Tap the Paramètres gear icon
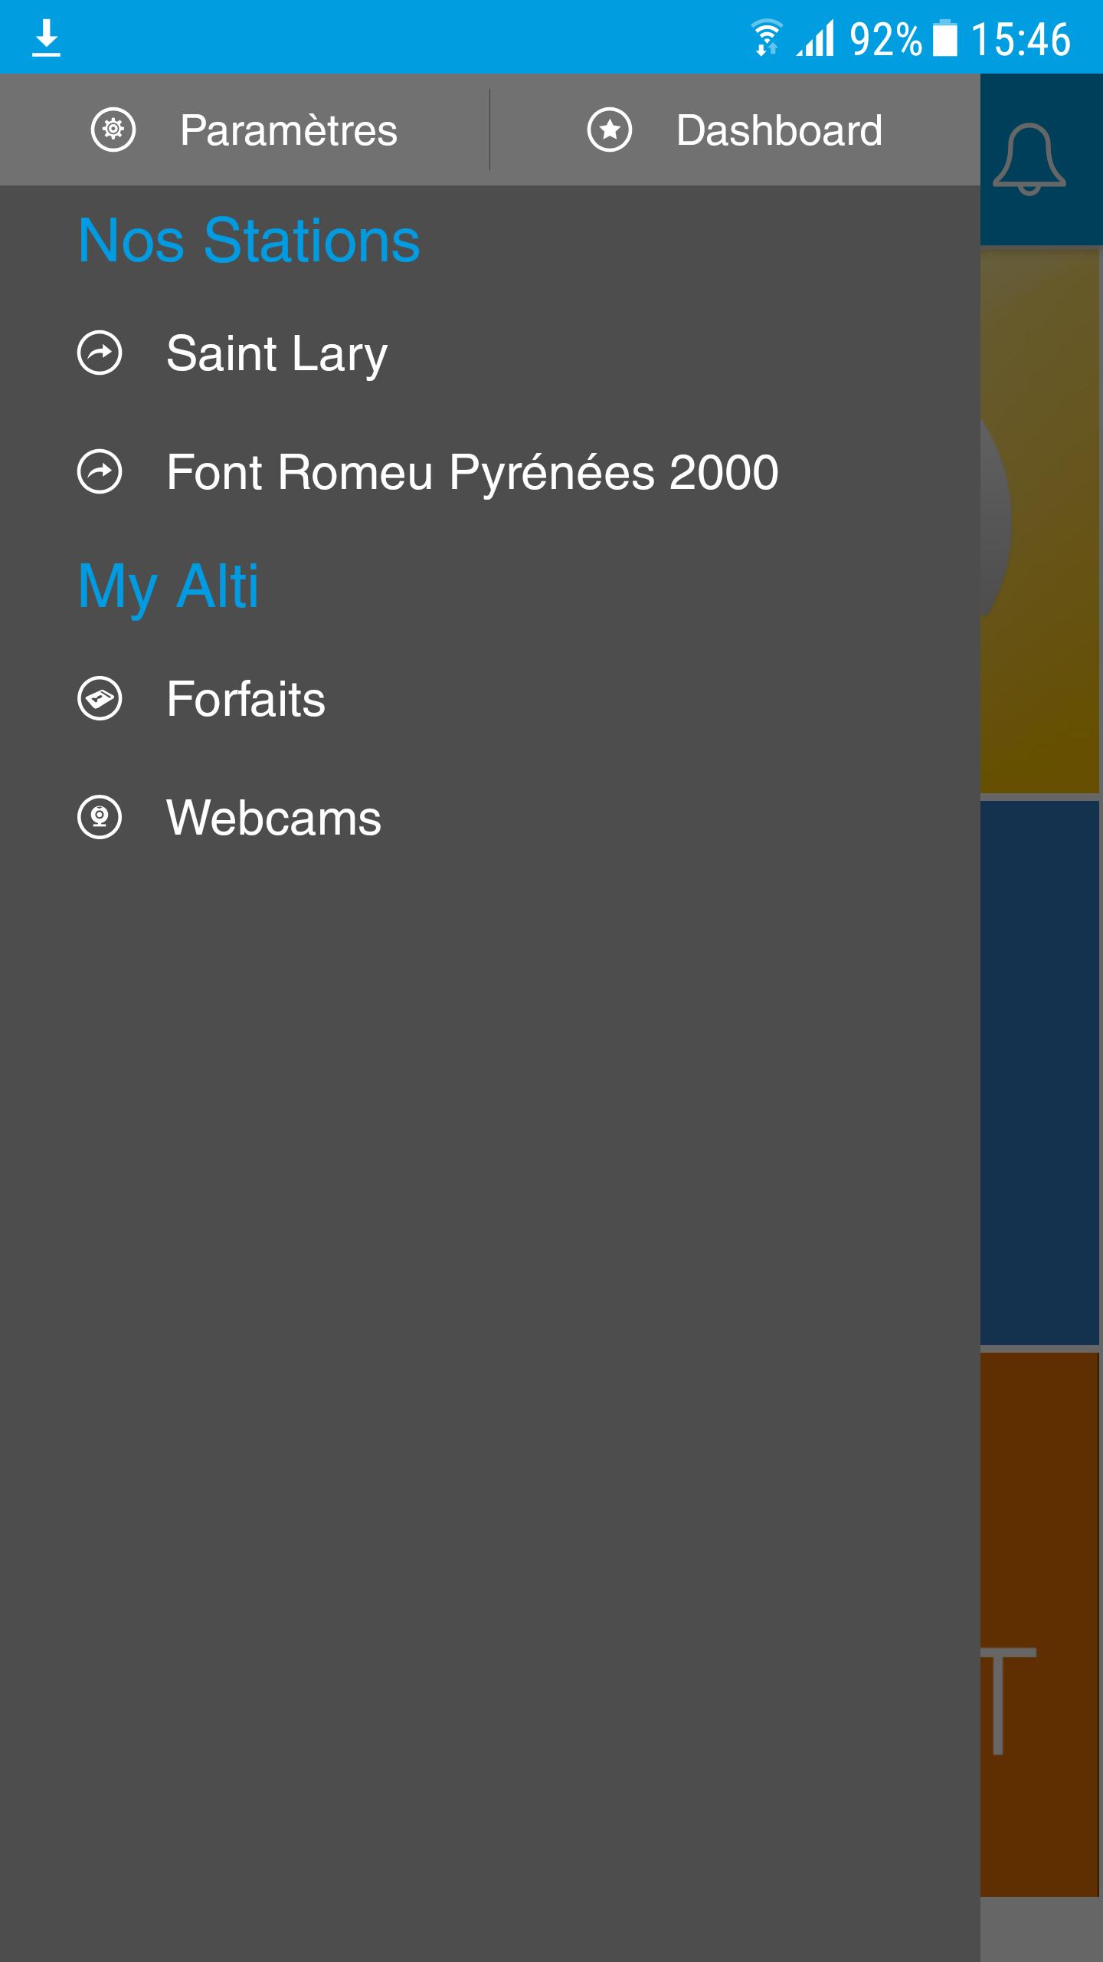The image size is (1103, 1962). click(113, 130)
